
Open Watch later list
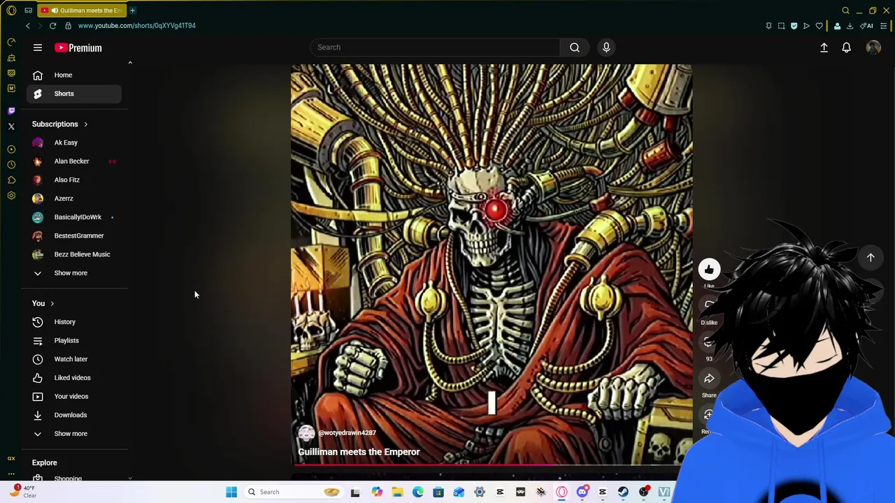74,359
